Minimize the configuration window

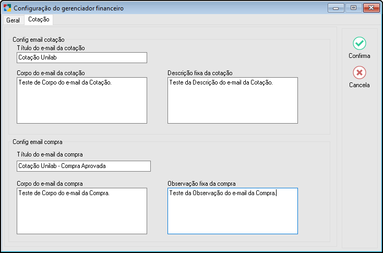(x=336, y=8)
